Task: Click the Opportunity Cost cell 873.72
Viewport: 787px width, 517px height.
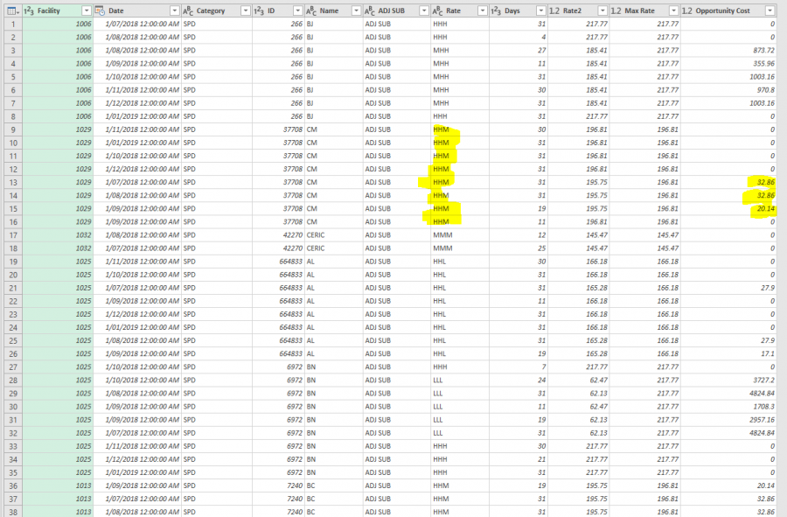Action: pos(728,50)
